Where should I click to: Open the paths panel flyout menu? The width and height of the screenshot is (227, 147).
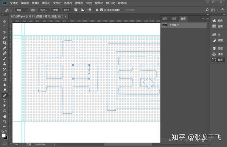pos(208,19)
